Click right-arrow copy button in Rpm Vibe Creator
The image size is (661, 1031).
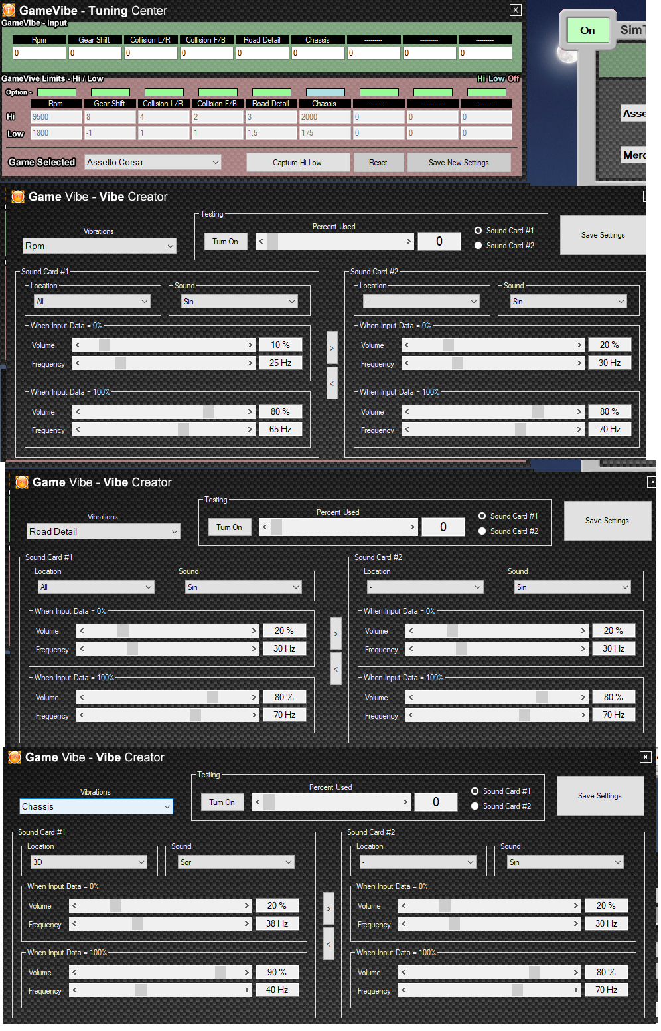pos(332,348)
